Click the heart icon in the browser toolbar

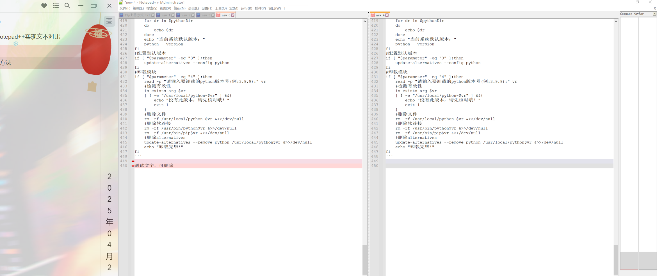(x=44, y=6)
